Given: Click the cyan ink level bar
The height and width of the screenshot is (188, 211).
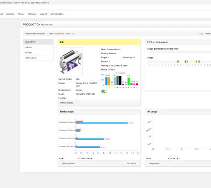Looking at the screenshot, I should (x=106, y=81).
